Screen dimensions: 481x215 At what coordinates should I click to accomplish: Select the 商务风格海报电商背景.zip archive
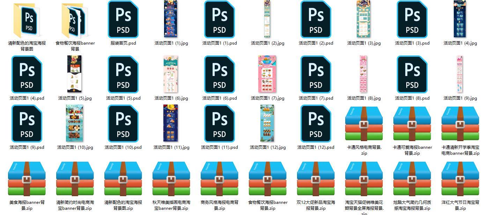pyautogui.click(x=220, y=178)
